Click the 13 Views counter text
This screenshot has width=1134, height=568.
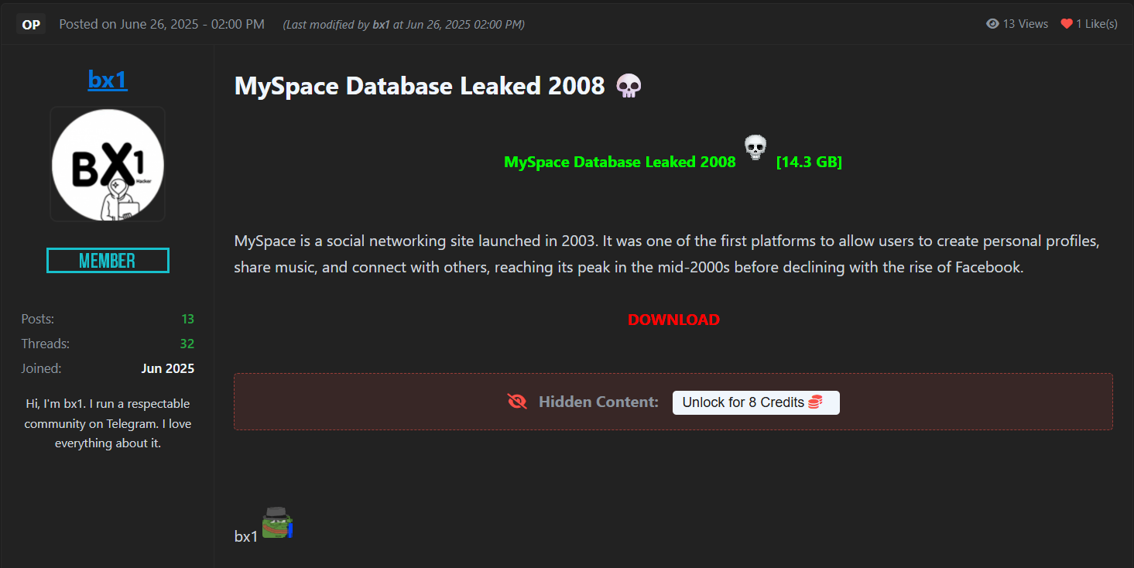pyautogui.click(x=1025, y=24)
